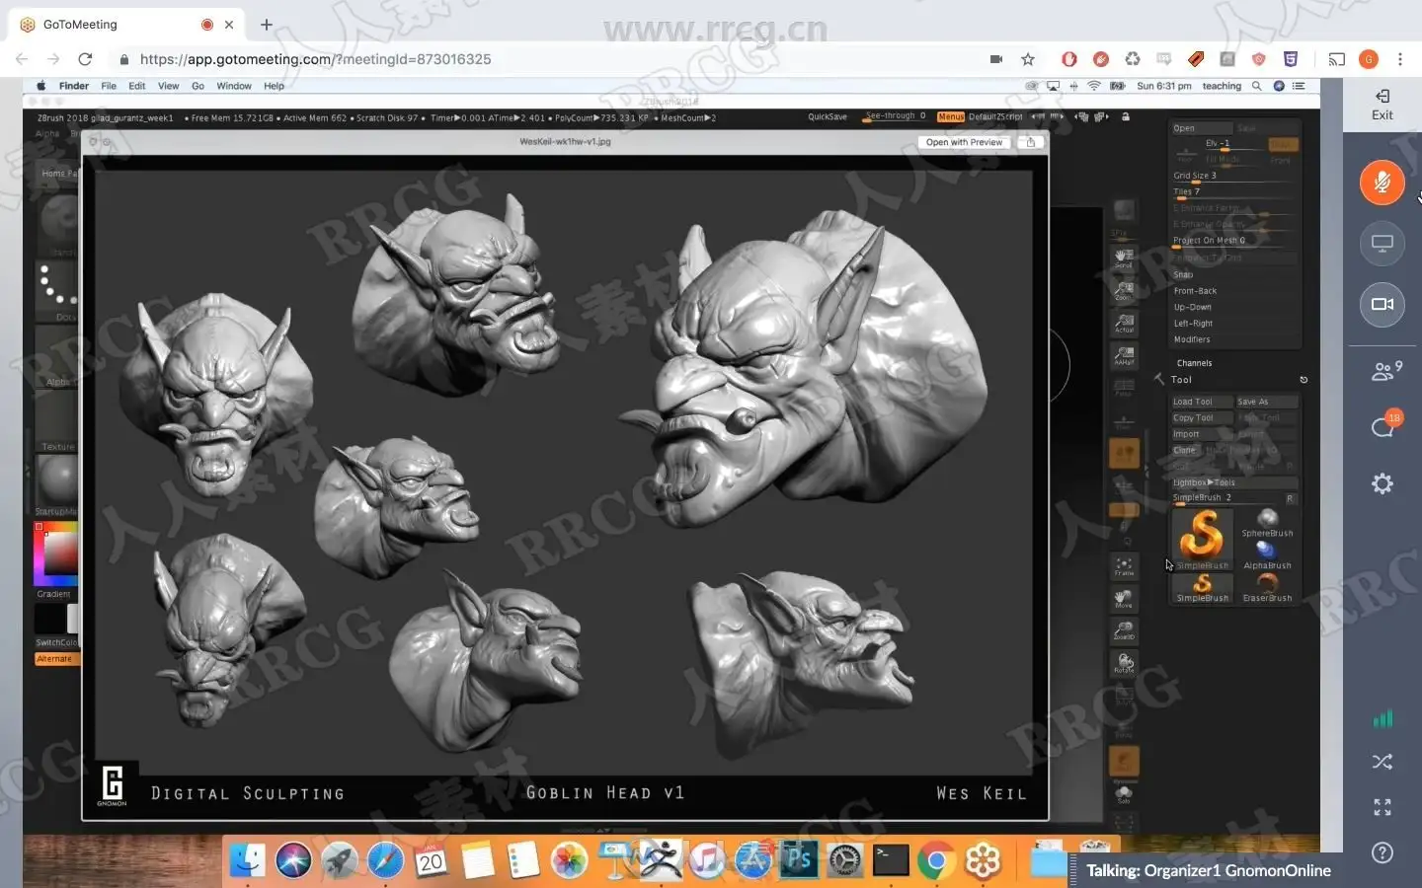Viewport: 1422px width, 888px height.
Task: Open the chat panel icon
Action: tap(1383, 425)
